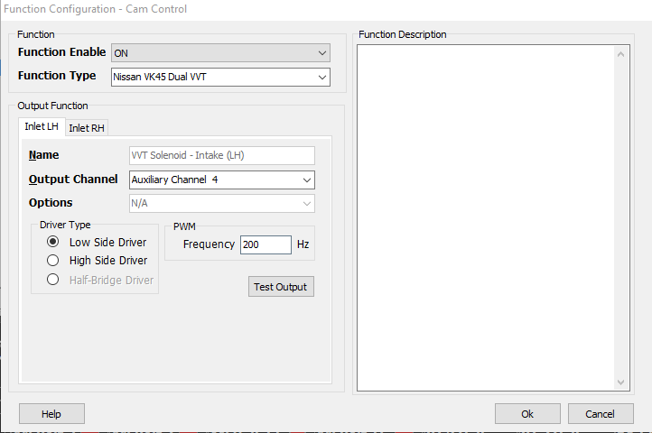The image size is (652, 433).
Task: Click inside the Function Description text area
Action: tap(485, 216)
